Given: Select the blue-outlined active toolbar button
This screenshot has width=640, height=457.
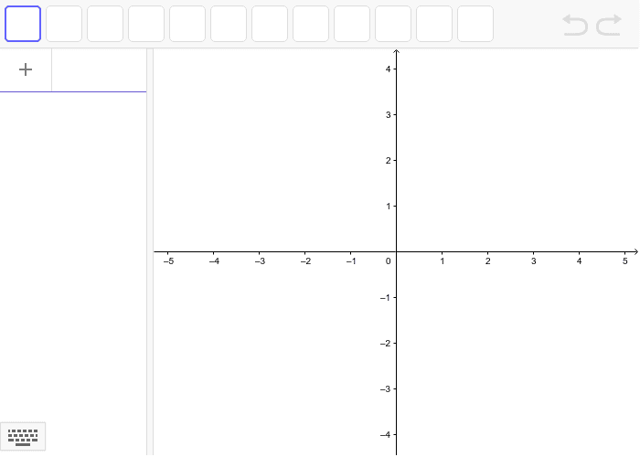Looking at the screenshot, I should point(23,24).
